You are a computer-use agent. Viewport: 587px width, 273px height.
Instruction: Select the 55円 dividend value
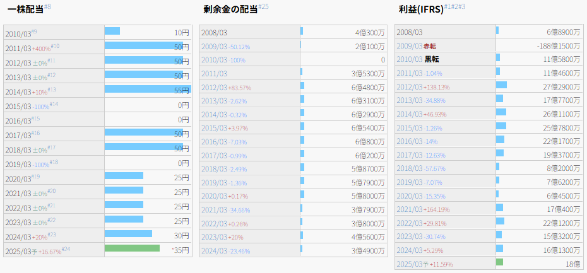[182, 91]
